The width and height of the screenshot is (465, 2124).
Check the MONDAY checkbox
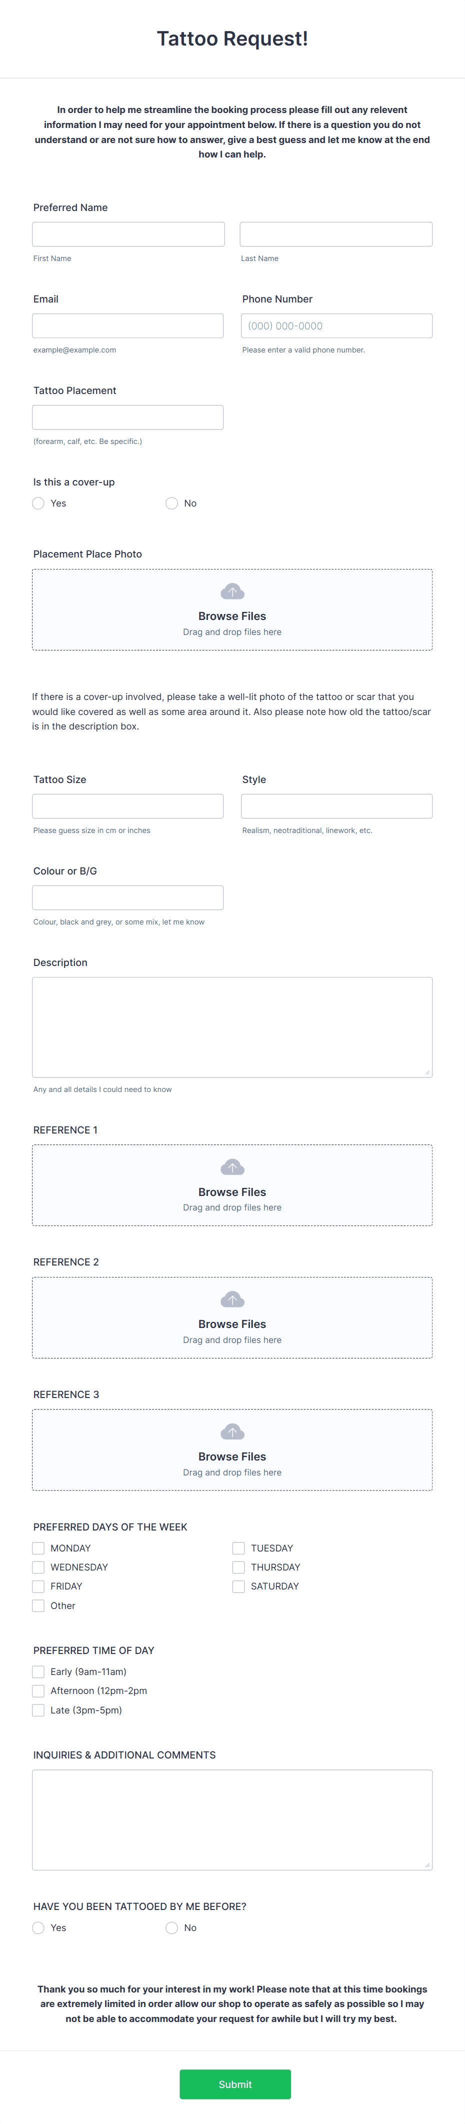[x=39, y=1548]
